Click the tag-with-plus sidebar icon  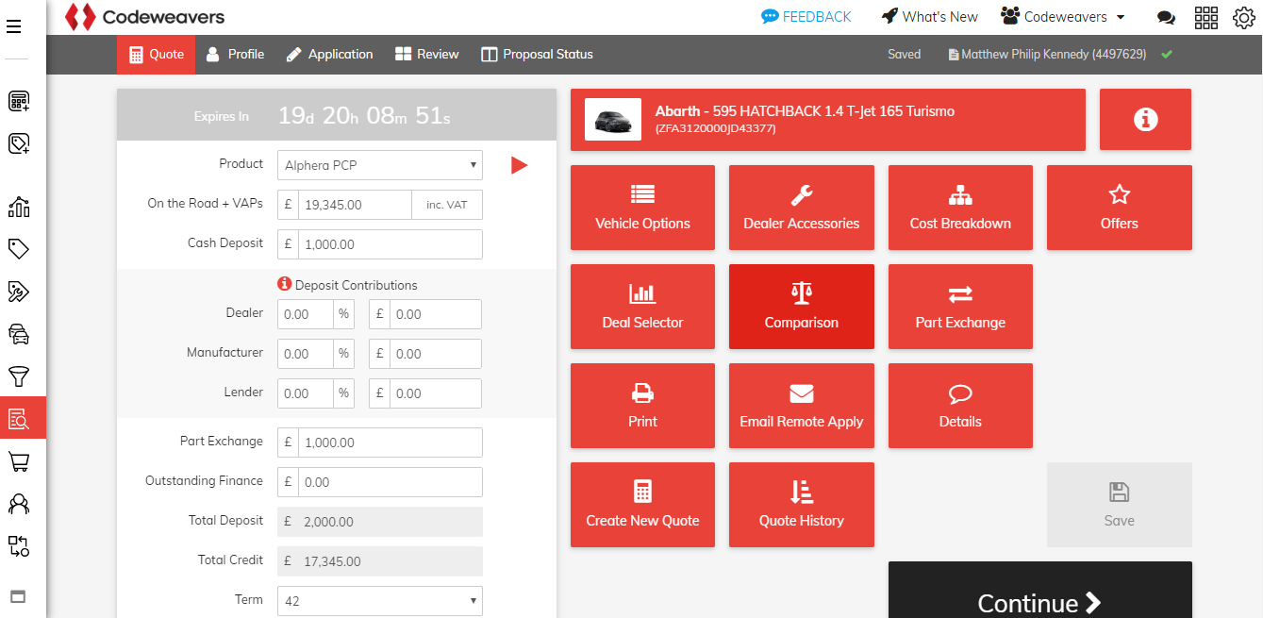coord(19,143)
